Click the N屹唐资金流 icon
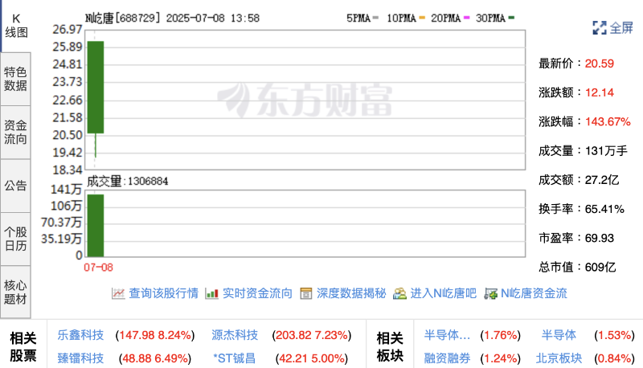 490,293
